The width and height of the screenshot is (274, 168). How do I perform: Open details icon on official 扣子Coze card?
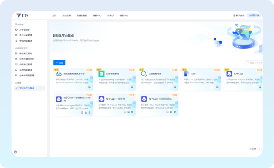coord(260,87)
